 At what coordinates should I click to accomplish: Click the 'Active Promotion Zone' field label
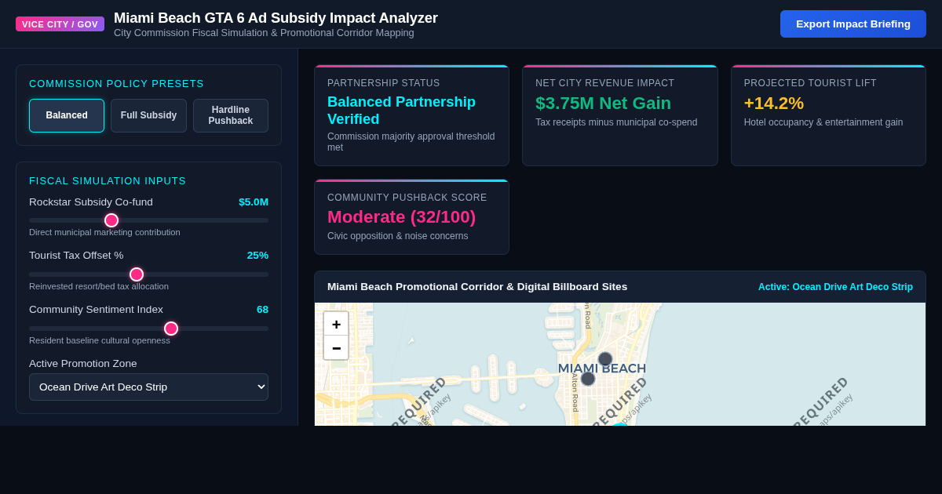pos(83,363)
